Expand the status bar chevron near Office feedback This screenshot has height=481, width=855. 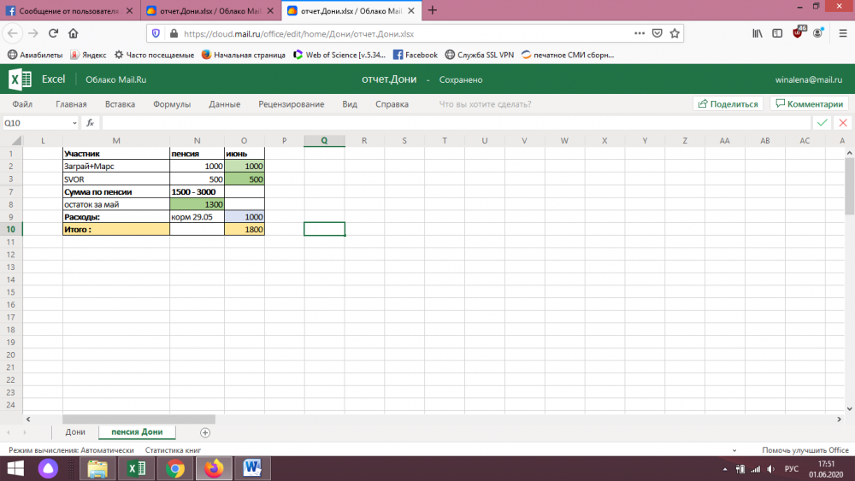(734, 450)
